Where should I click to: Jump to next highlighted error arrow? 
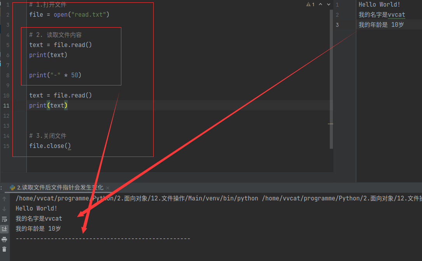[329, 4]
